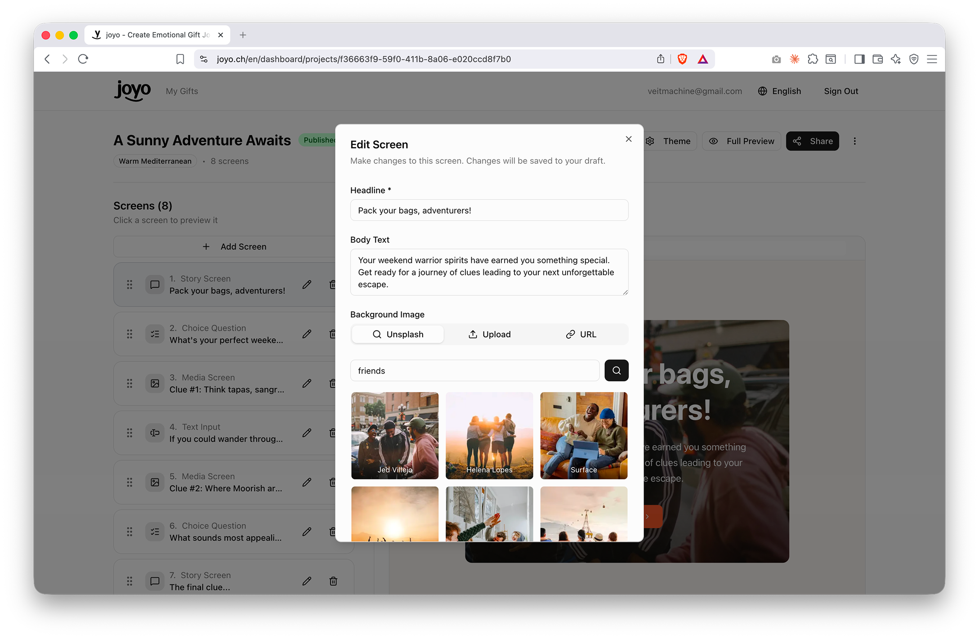Switch to the URL tab
The height and width of the screenshot is (639, 979).
coord(581,334)
